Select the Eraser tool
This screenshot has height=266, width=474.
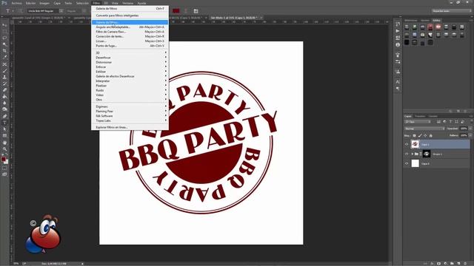4,90
